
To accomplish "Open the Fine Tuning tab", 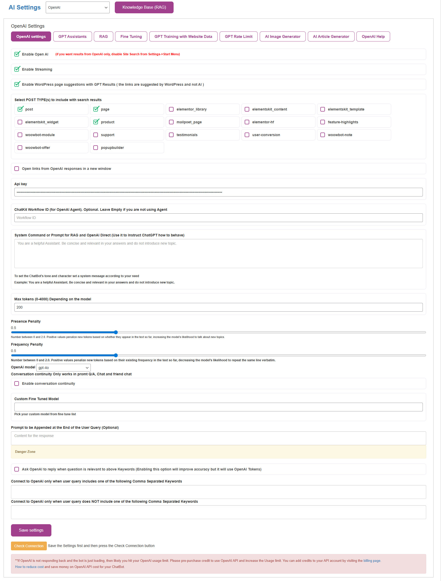I will point(131,37).
